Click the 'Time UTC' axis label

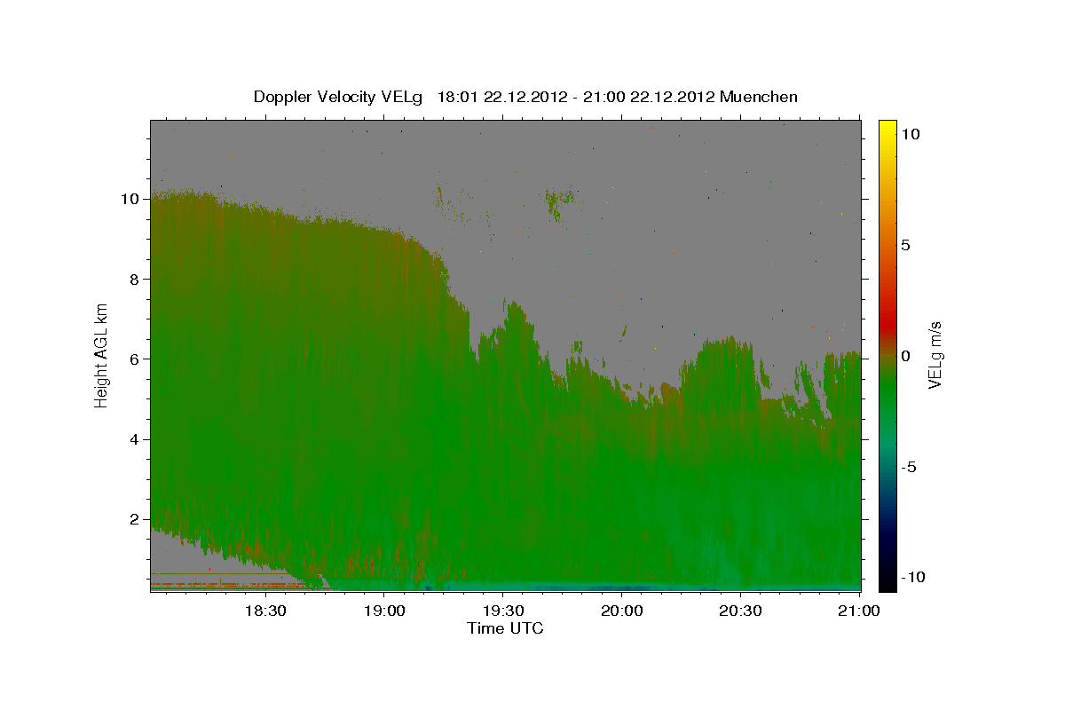(x=505, y=628)
